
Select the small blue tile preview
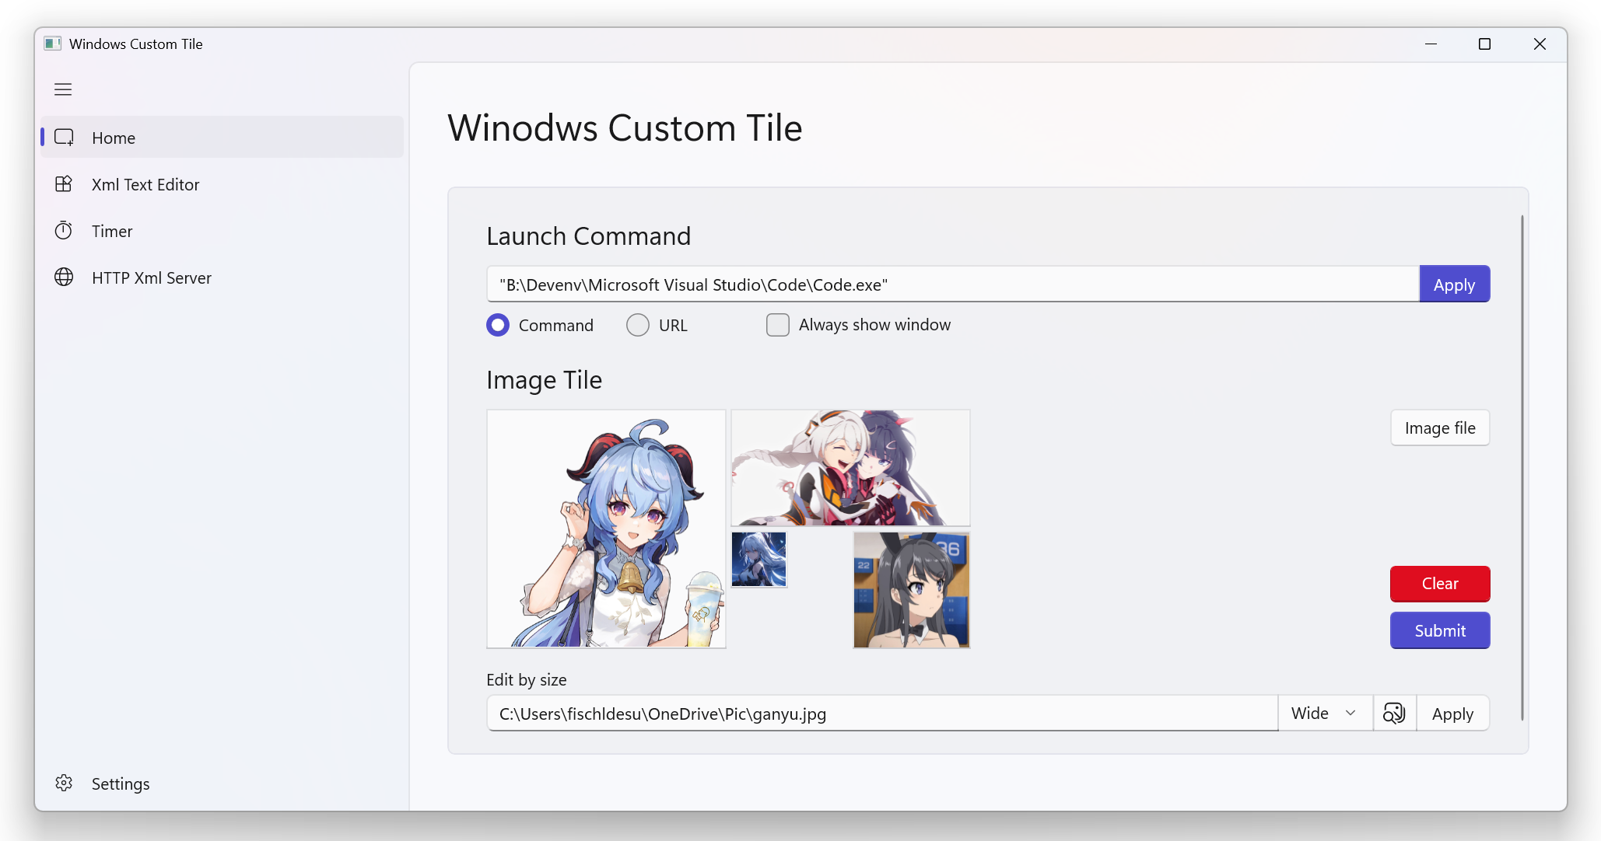(x=758, y=560)
